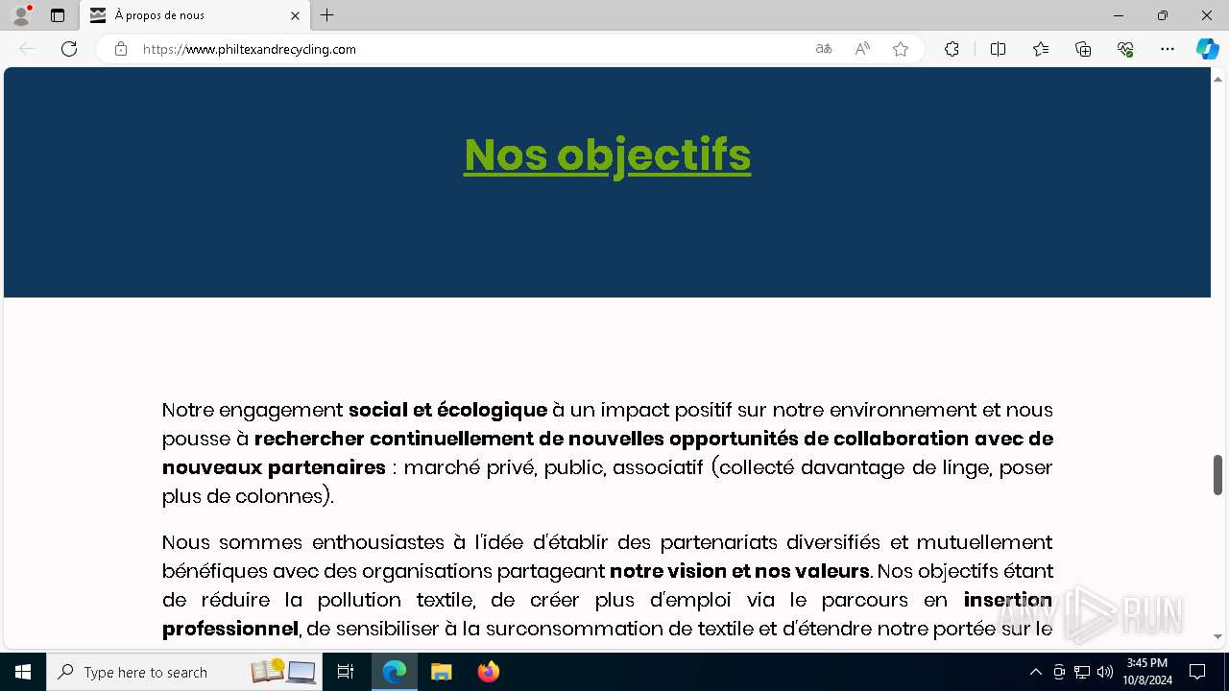Refresh the current page
Screen dimensions: 1229x691
tap(69, 49)
